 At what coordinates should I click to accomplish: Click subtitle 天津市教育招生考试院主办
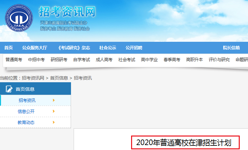pos(64,23)
